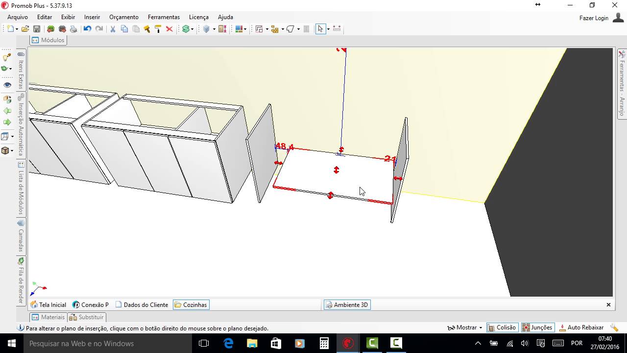
Task: Expand the wooden box sidebar dropdown
Action: [x=11, y=151]
